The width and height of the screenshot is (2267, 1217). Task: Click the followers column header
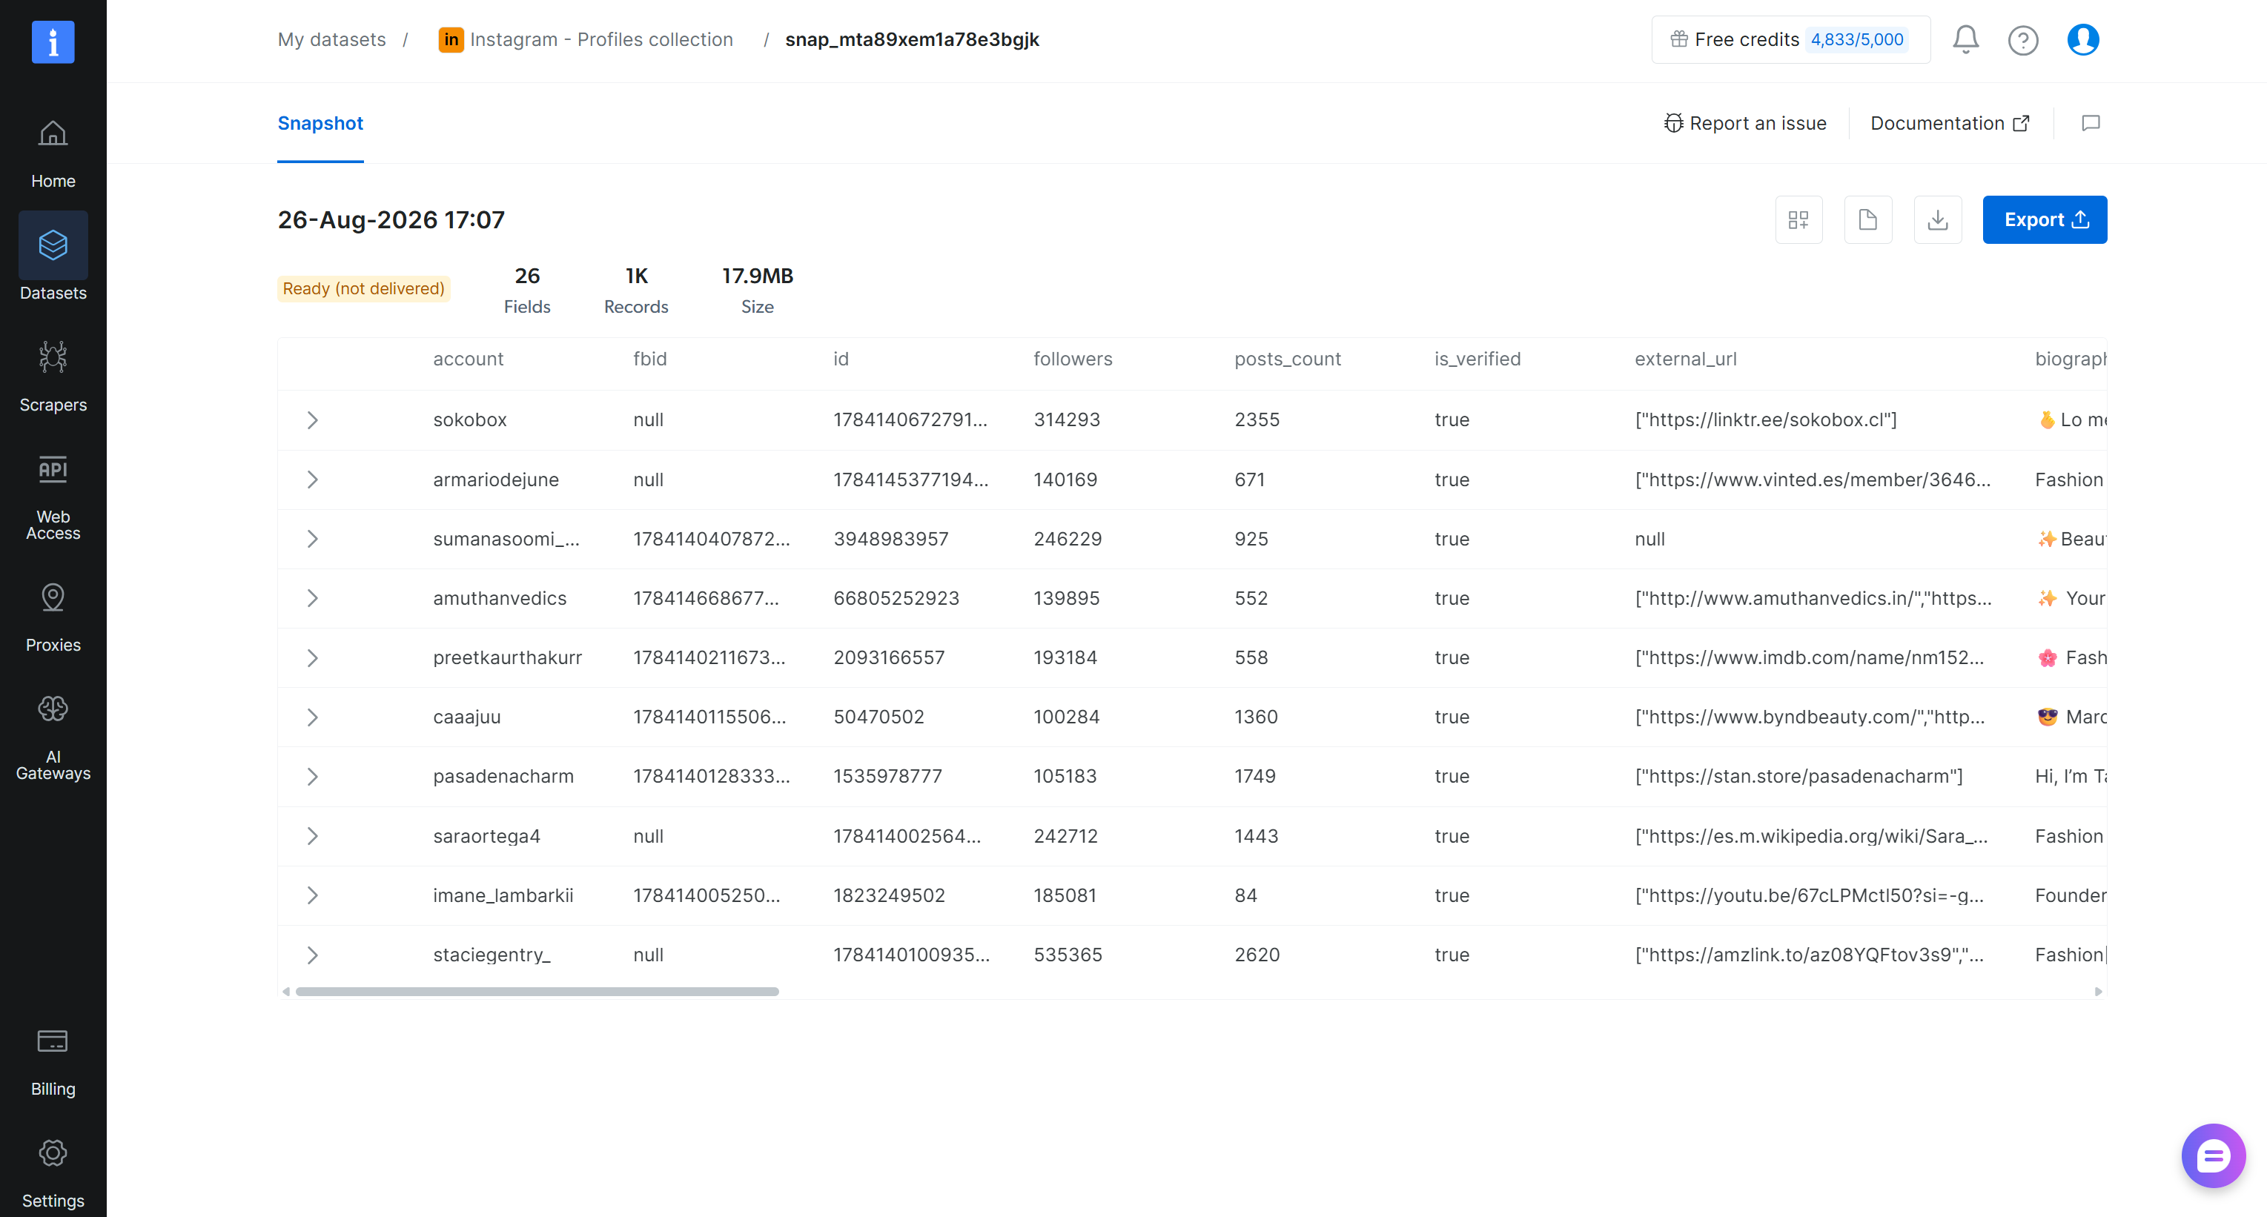pyautogui.click(x=1073, y=359)
